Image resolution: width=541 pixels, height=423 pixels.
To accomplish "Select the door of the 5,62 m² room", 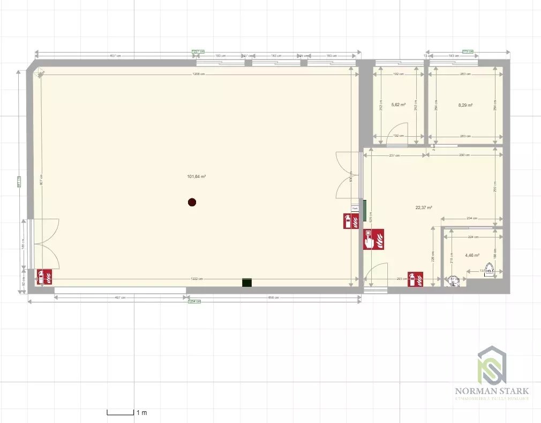I will coord(398,135).
